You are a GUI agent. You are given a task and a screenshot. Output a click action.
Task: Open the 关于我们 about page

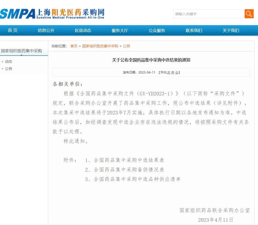tap(231, 30)
